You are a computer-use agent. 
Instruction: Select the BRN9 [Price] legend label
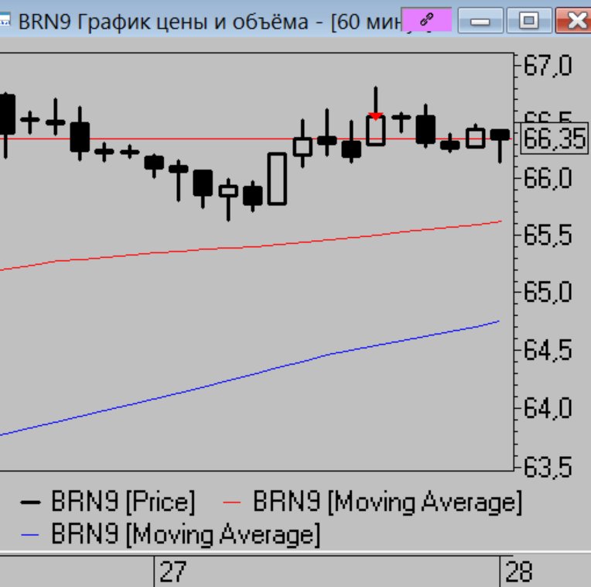(x=123, y=503)
